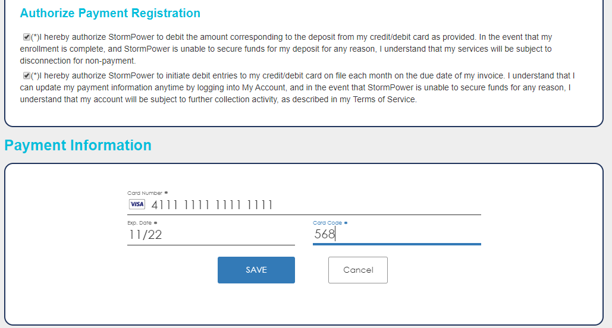
Task: Click required marker beside Card Code label
Action: [x=346, y=223]
